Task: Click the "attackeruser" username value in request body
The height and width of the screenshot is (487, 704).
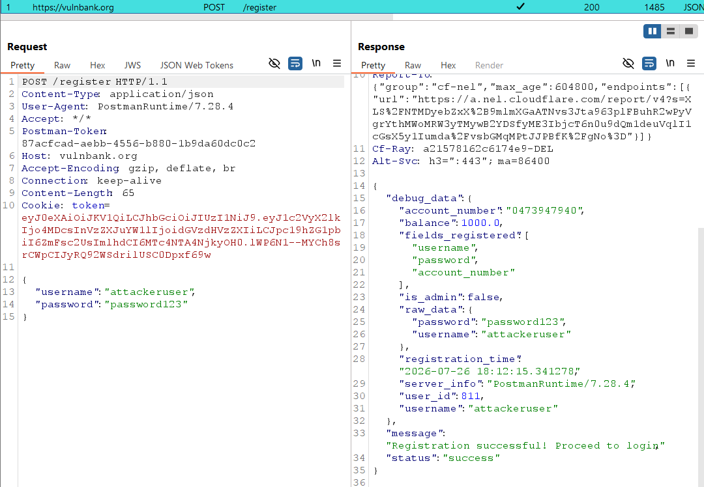Action: point(149,292)
